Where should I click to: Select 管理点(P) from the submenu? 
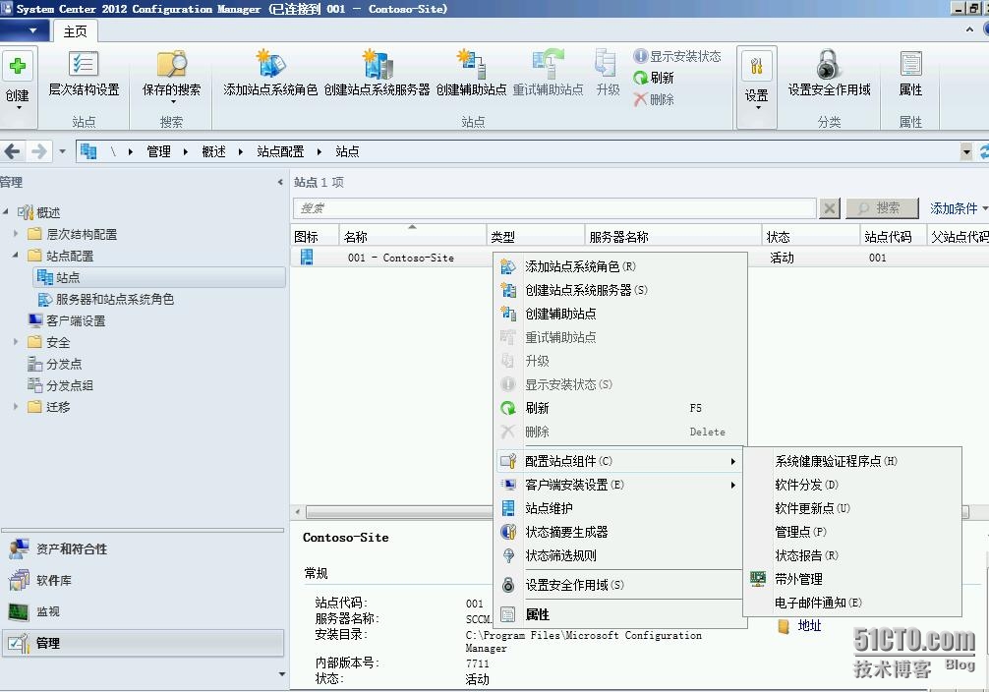(x=852, y=532)
